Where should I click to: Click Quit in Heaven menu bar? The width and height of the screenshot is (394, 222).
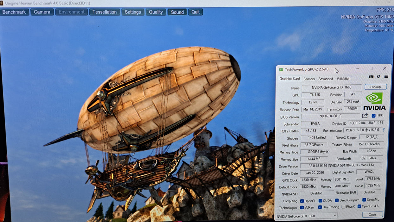coord(195,12)
